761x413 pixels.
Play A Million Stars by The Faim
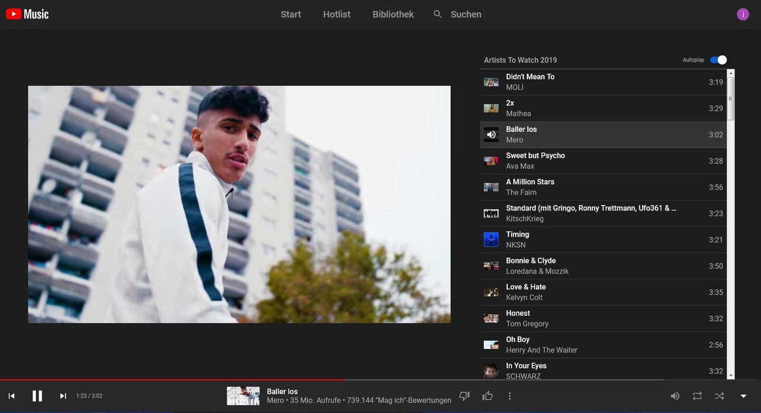coord(603,187)
